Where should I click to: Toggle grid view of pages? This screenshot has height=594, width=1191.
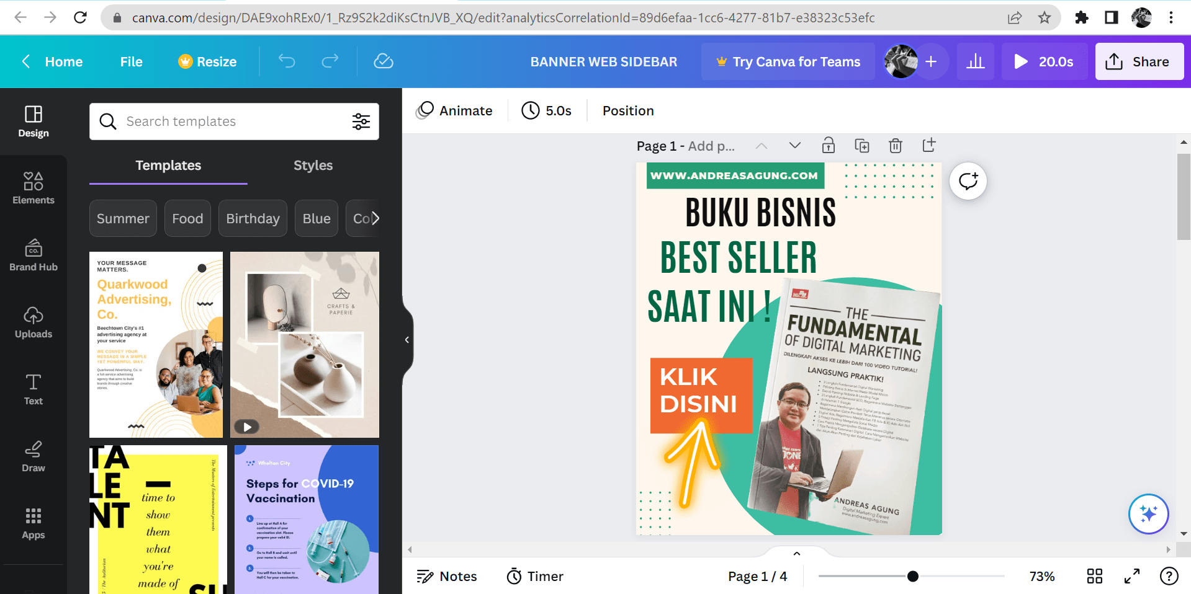tap(1095, 577)
